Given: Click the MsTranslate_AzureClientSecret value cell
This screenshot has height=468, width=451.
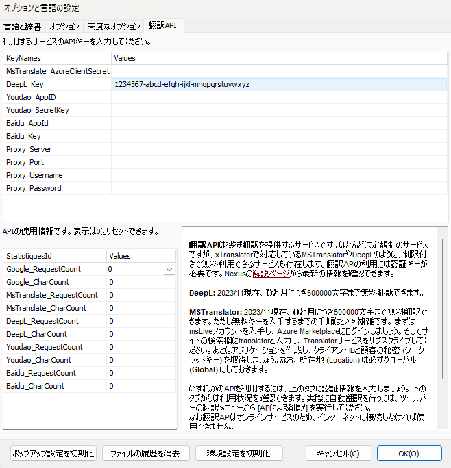Looking at the screenshot, I should pos(280,71).
